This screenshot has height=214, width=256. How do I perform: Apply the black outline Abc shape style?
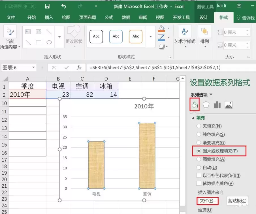tap(96, 37)
